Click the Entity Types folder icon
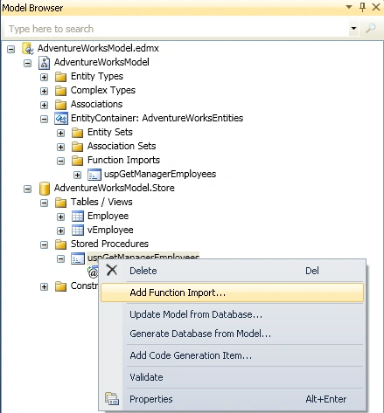The width and height of the screenshot is (384, 413). tap(61, 77)
